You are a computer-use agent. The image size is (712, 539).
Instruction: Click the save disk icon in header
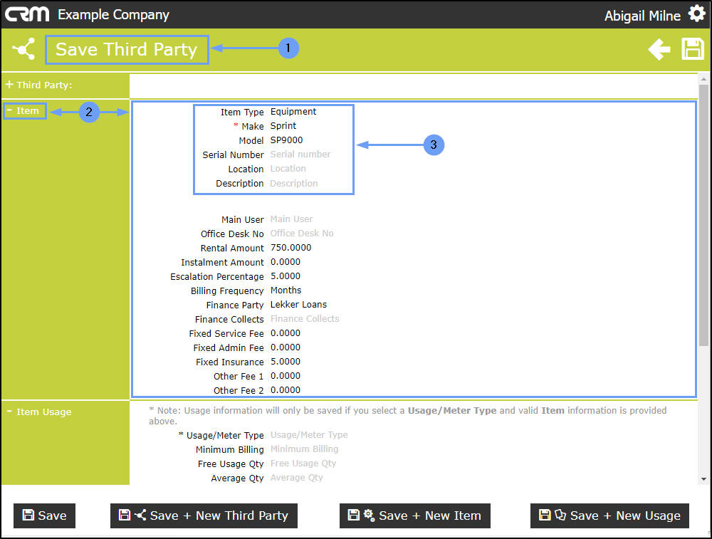(x=693, y=49)
